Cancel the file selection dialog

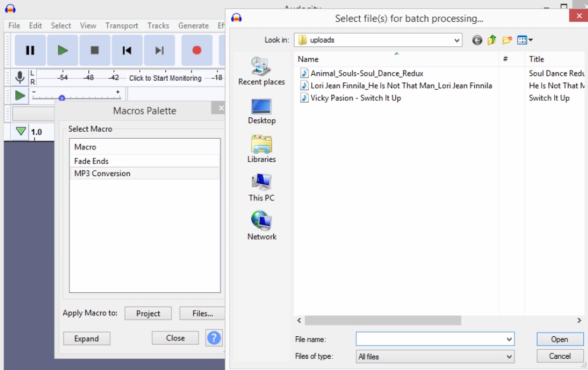coord(560,356)
